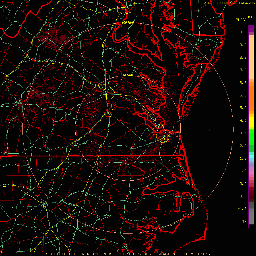Click the 8.2 scale value
The width and height of the screenshot is (256, 256).
tap(243, 57)
